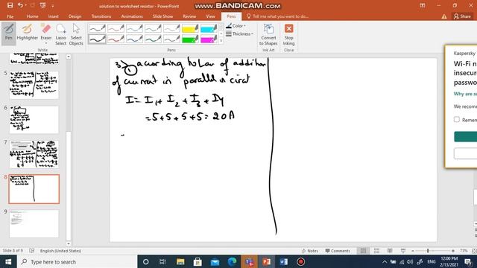Switch to the Insert tab
The width and height of the screenshot is (477, 268).
tap(53, 16)
